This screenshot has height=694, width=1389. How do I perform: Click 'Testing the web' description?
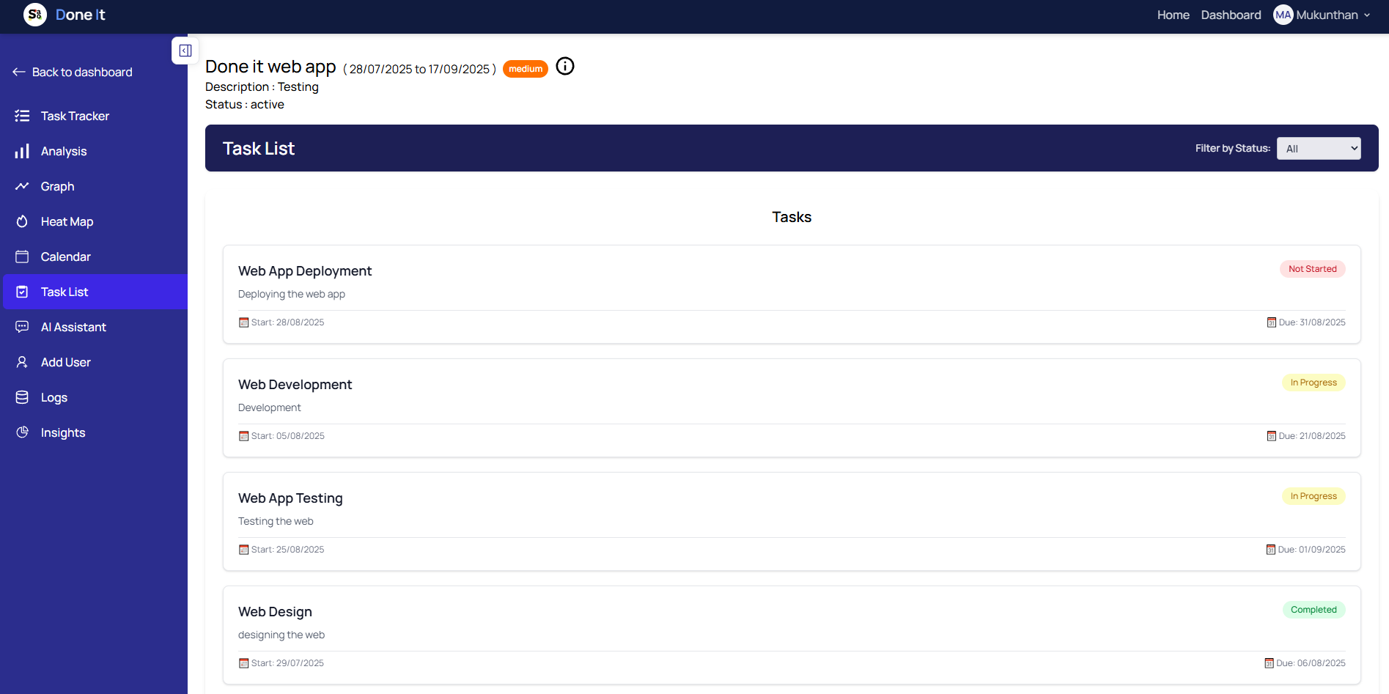[x=276, y=521]
